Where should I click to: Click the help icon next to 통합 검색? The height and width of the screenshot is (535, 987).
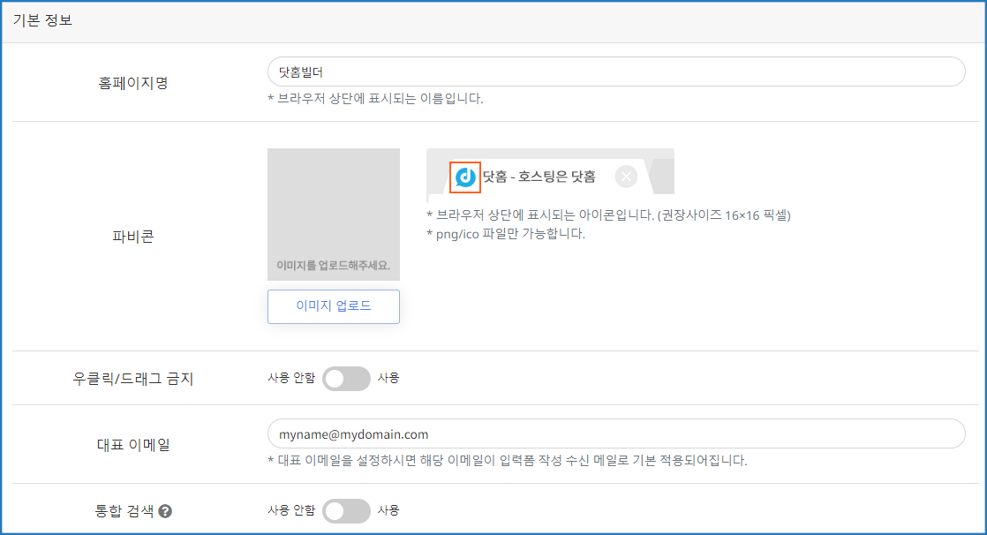165,510
